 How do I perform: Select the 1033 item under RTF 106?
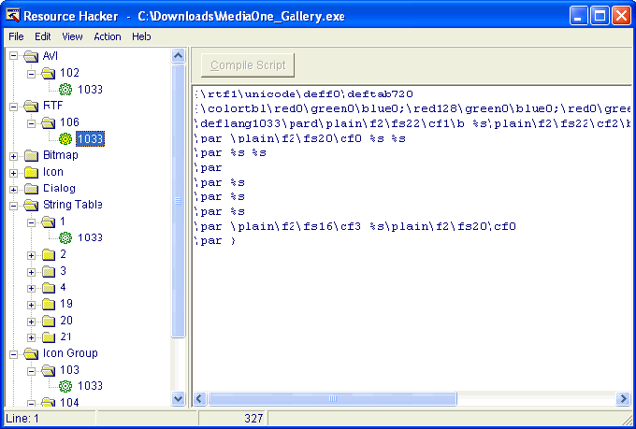90,139
